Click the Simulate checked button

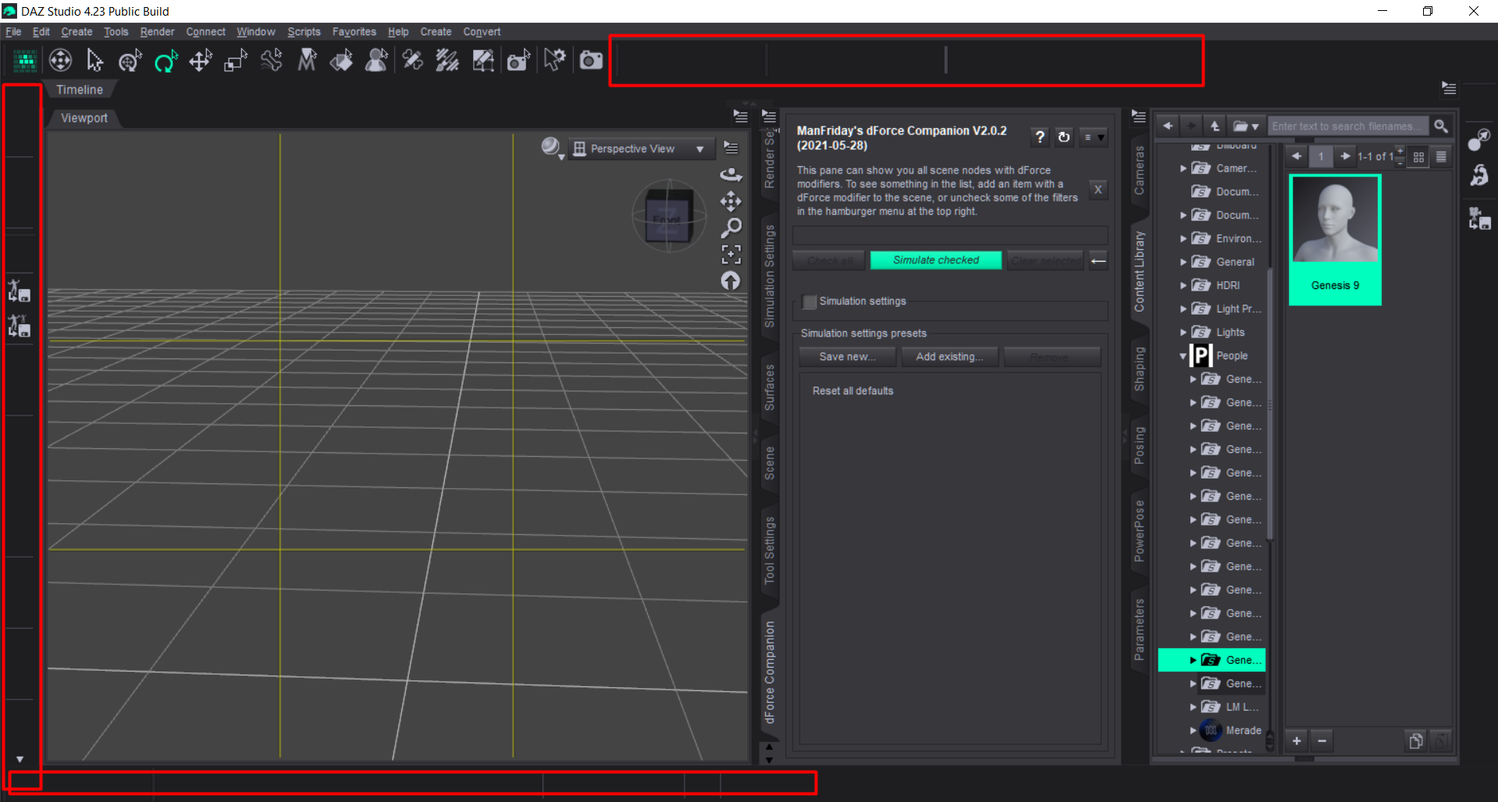click(936, 260)
